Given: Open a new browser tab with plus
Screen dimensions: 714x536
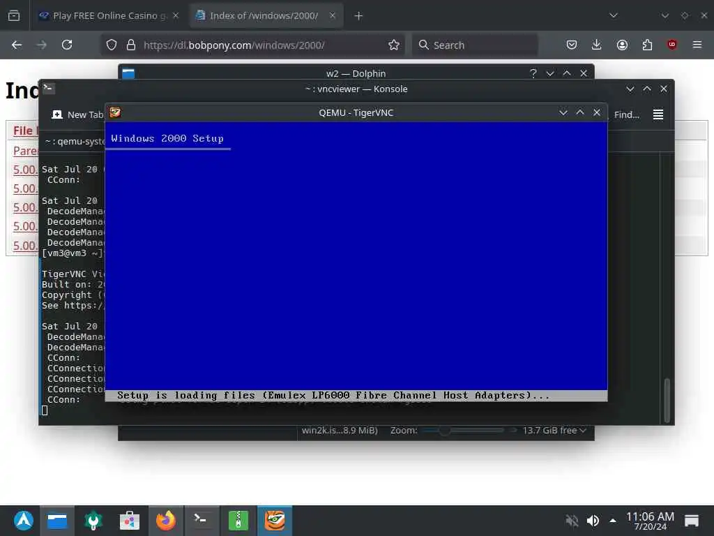Looking at the screenshot, I should pos(358,16).
